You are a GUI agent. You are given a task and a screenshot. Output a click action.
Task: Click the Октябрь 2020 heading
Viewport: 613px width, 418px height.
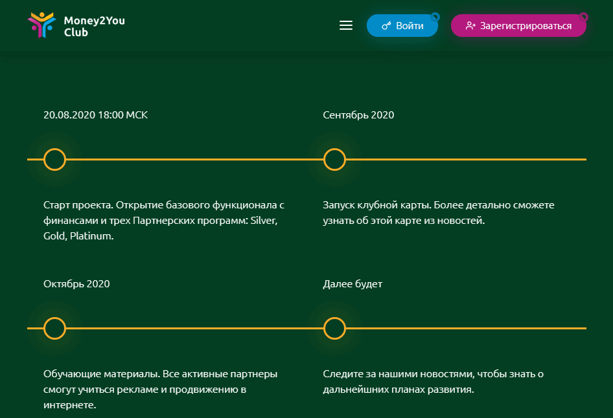76,284
